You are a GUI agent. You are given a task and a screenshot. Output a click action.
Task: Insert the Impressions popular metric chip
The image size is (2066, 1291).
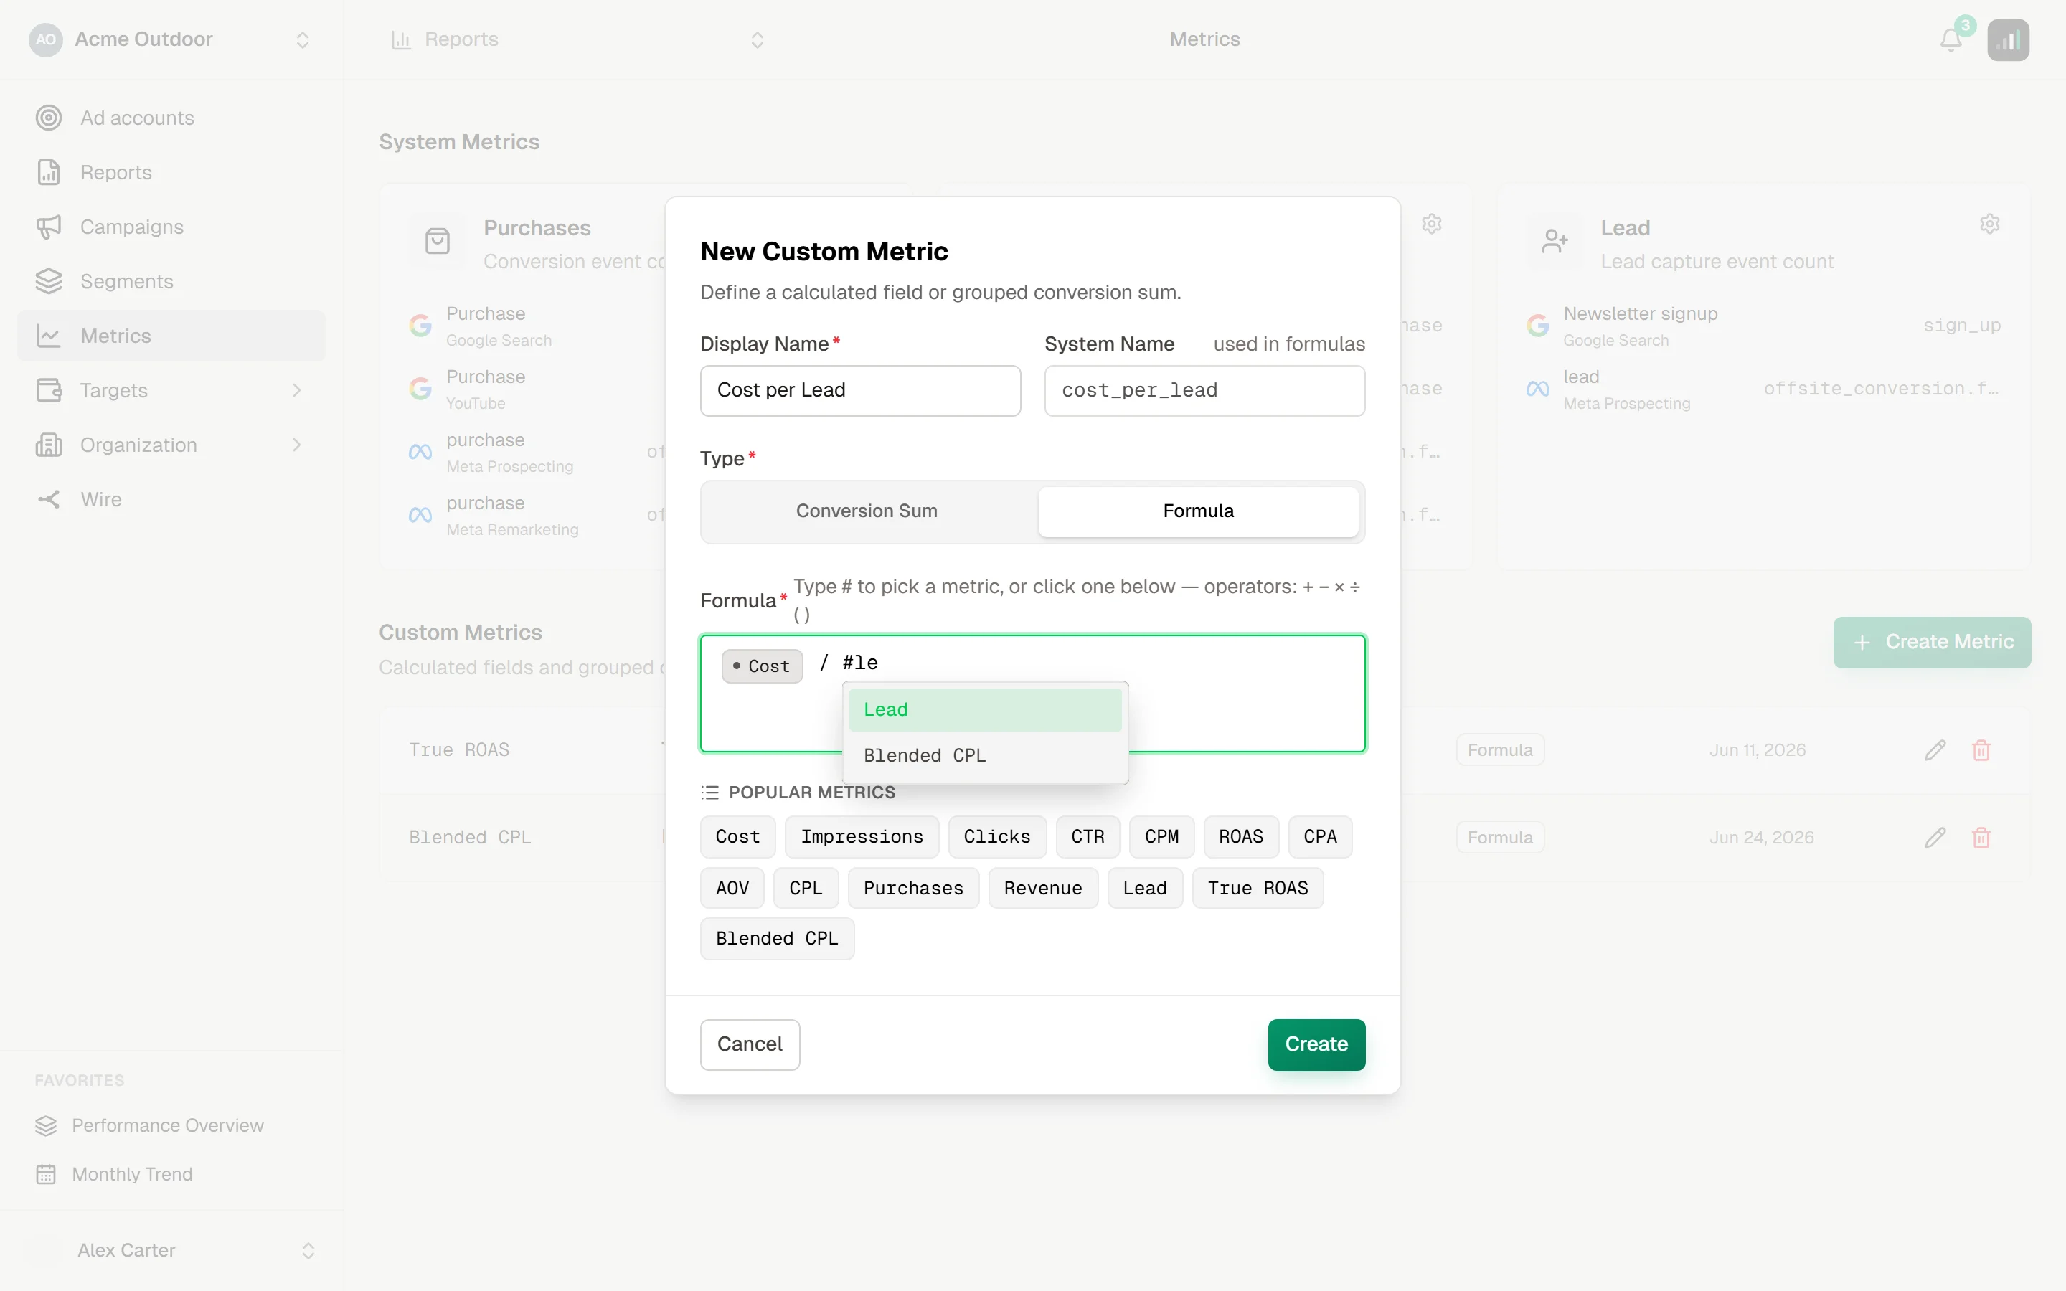pyautogui.click(x=862, y=837)
